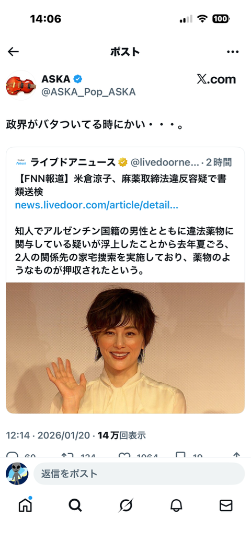Image resolution: width=251 pixels, height=543 pixels.
Task: Open the Notifications bell tab
Action: click(176, 505)
